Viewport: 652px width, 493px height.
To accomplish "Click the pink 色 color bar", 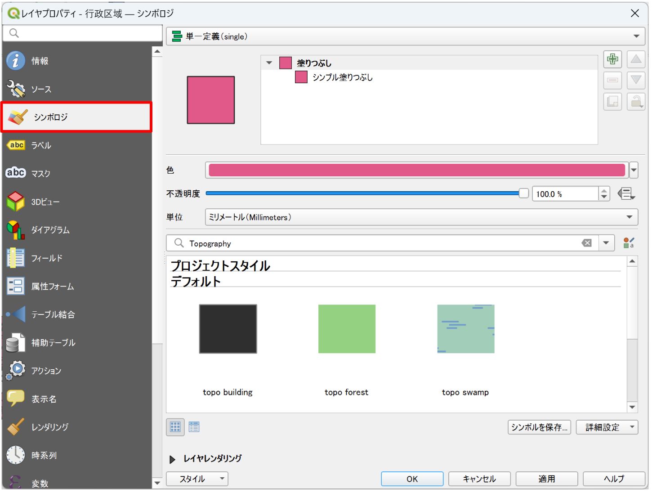I will [417, 170].
